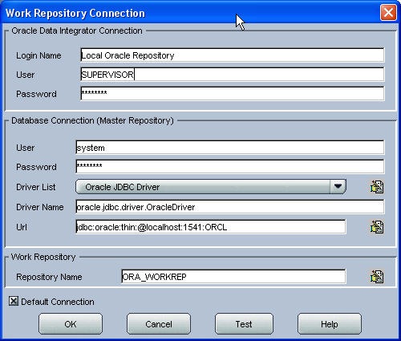Click the Driver Name text field

tap(230, 207)
